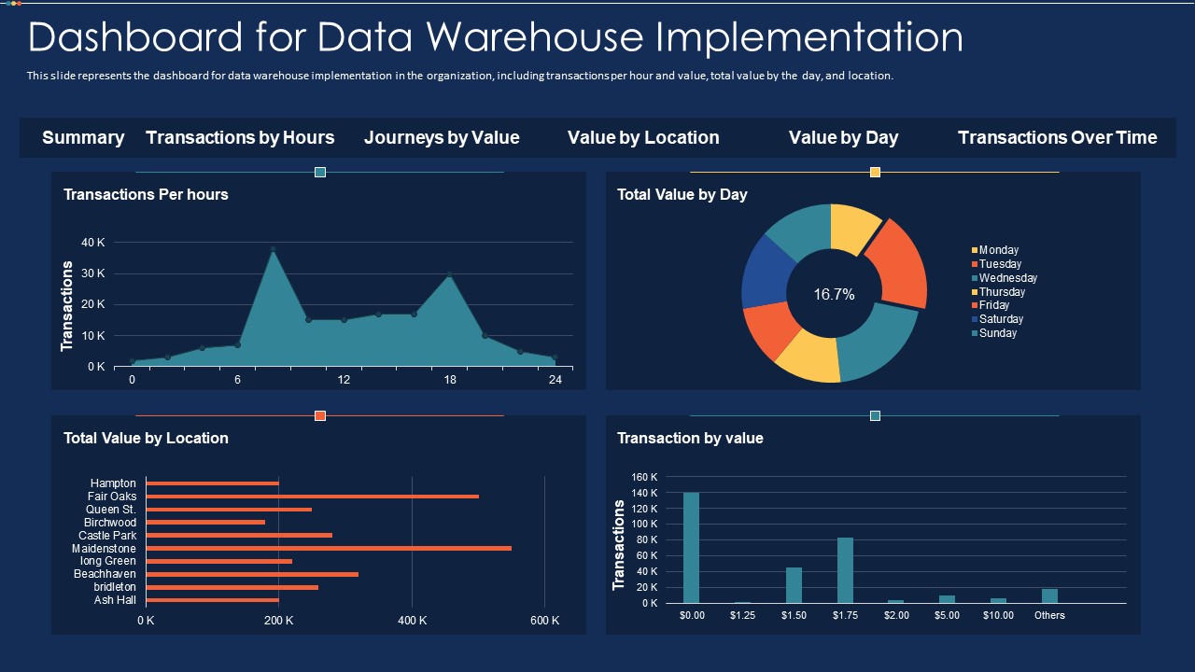The height and width of the screenshot is (672, 1195).
Task: Click the Birchwood location label
Action: point(109,523)
